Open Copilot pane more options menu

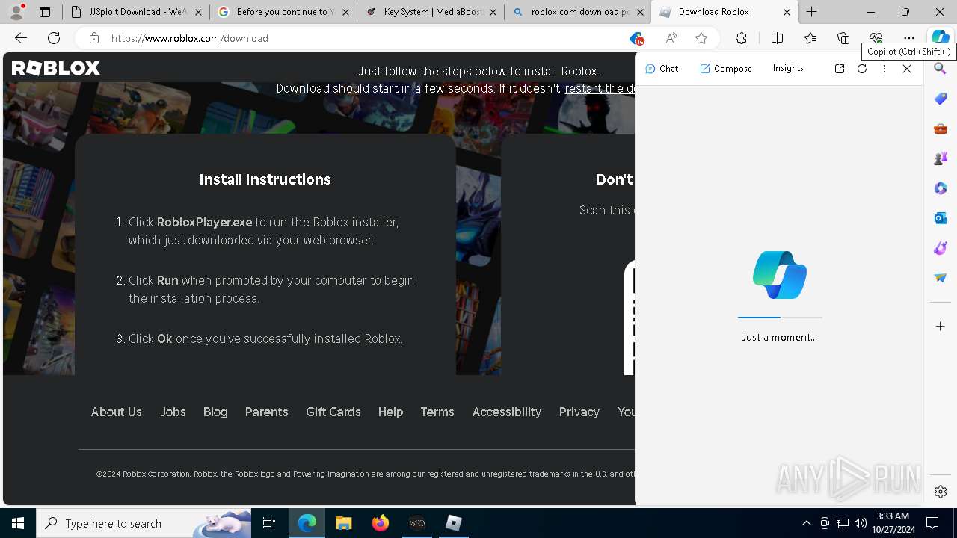click(884, 69)
